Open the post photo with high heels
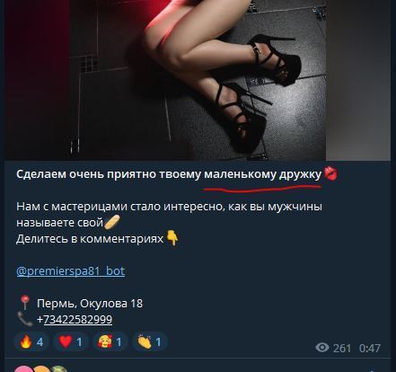This screenshot has height=372, width=396. click(x=198, y=80)
